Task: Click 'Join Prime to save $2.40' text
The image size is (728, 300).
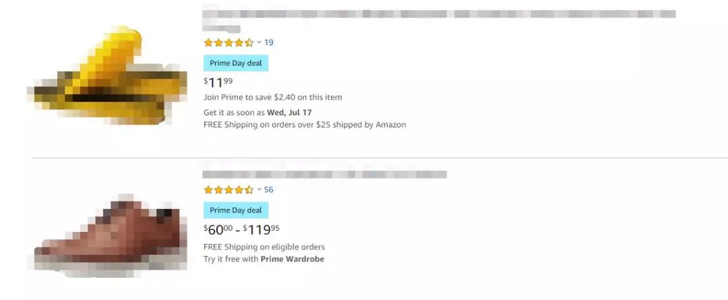Action: (x=272, y=97)
